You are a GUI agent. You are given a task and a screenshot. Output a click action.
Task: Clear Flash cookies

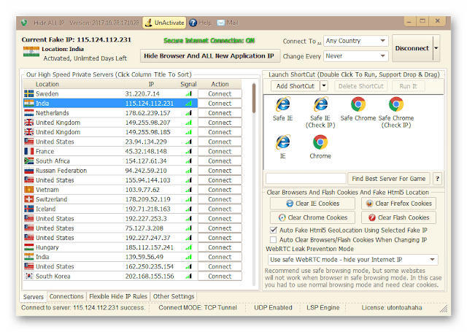[398, 217]
